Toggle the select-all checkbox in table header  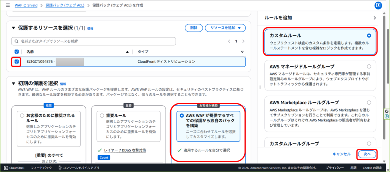(x=16, y=52)
